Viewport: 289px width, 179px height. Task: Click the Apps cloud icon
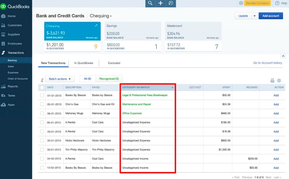[3, 105]
